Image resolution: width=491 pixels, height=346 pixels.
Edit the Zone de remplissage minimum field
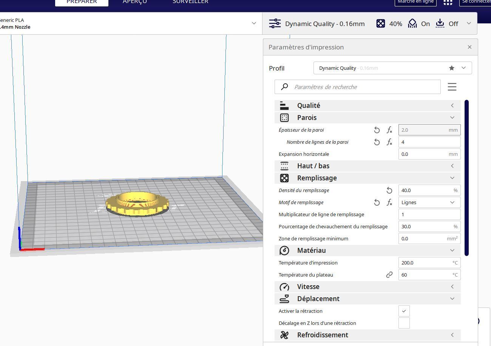point(429,238)
